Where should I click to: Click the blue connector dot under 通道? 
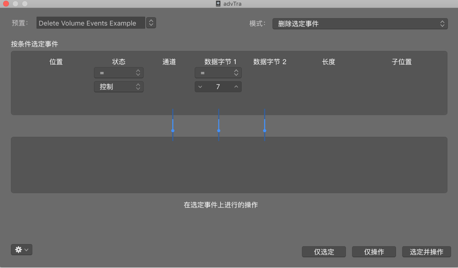pos(173,131)
